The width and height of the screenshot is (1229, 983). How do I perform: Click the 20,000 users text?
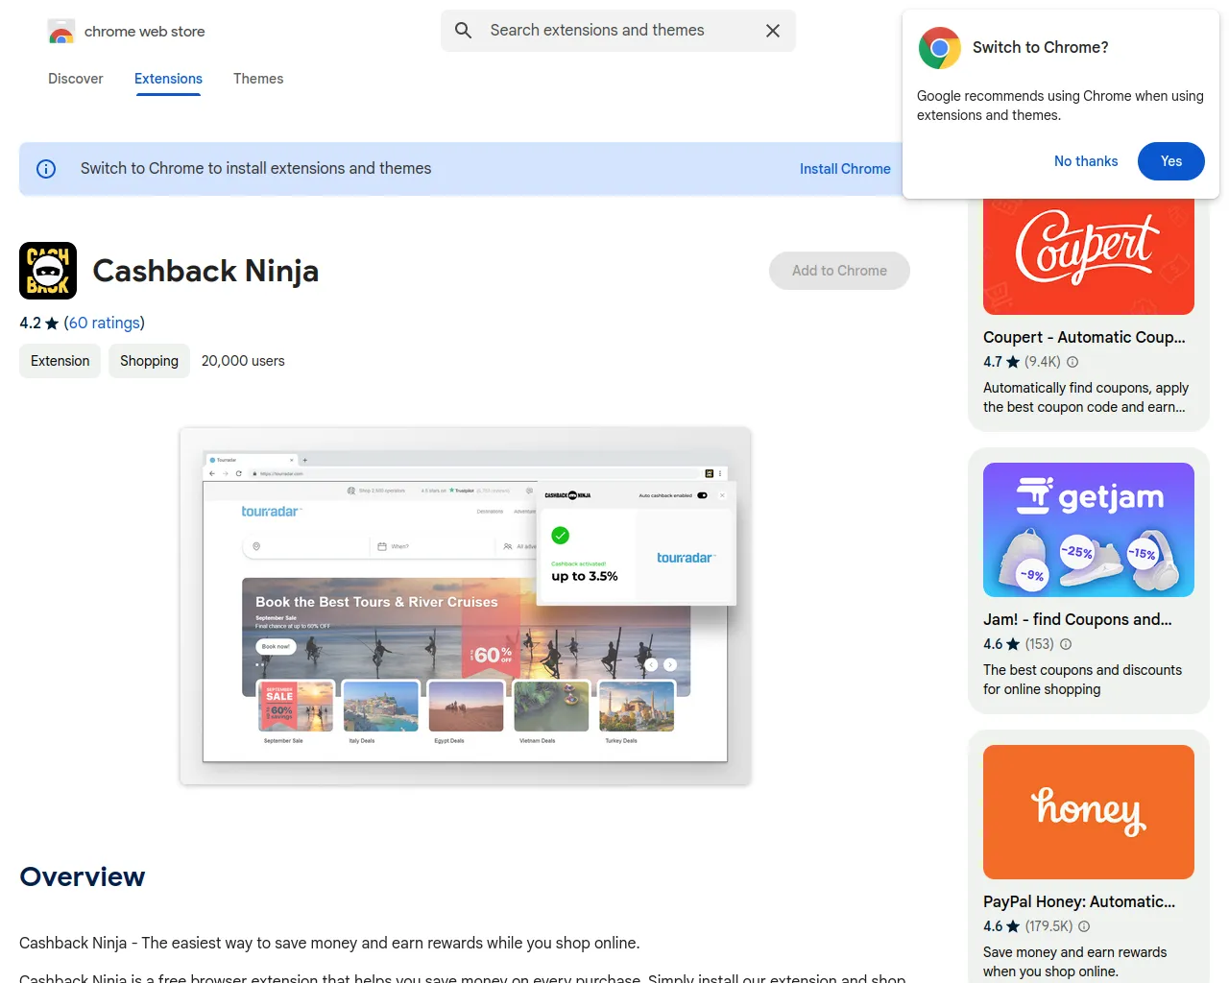point(243,361)
